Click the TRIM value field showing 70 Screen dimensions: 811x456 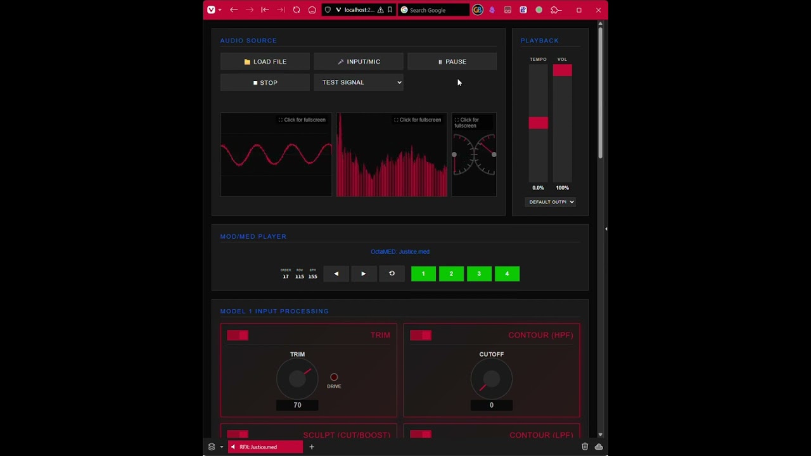297,405
